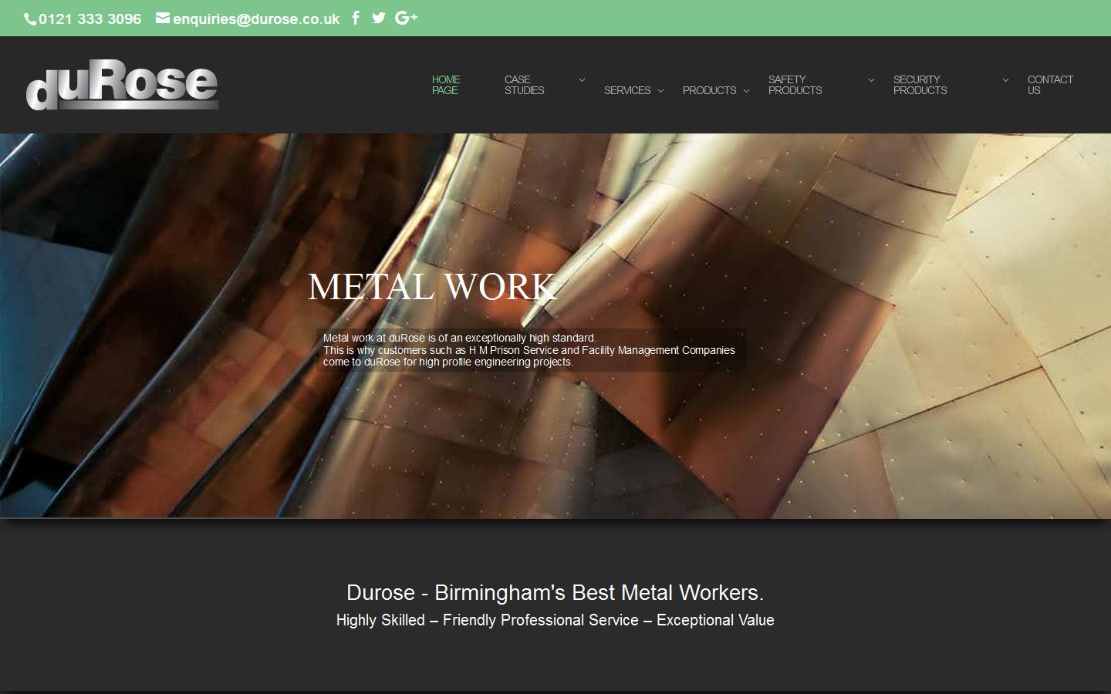The height and width of the screenshot is (694, 1111).
Task: Open the Twitter bird icon
Action: click(378, 18)
